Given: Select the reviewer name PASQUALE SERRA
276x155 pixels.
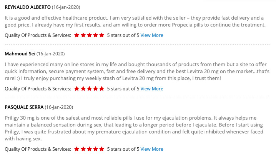Looking at the screenshot, I should click(x=24, y=107).
